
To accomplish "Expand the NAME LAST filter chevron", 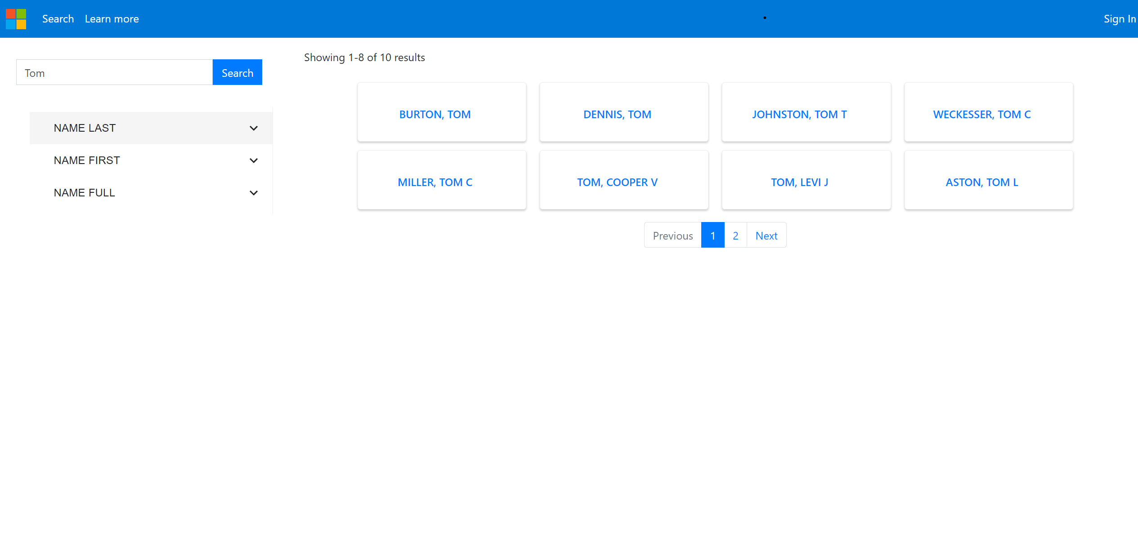I will 254,128.
